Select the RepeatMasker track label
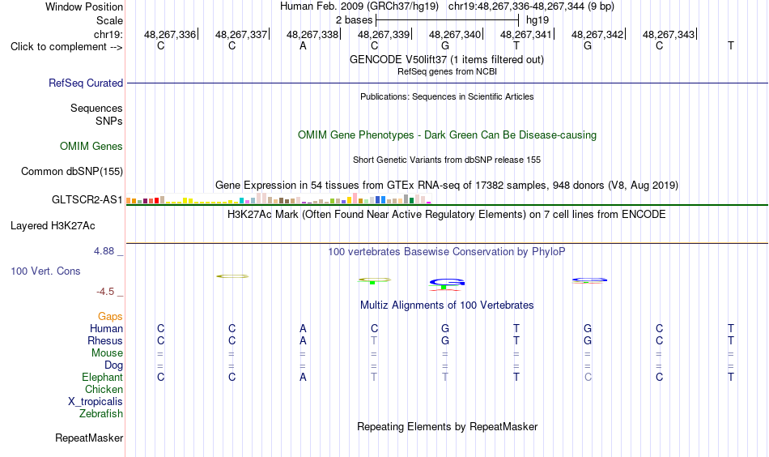Viewport: 769px width, 457px height. [x=89, y=438]
